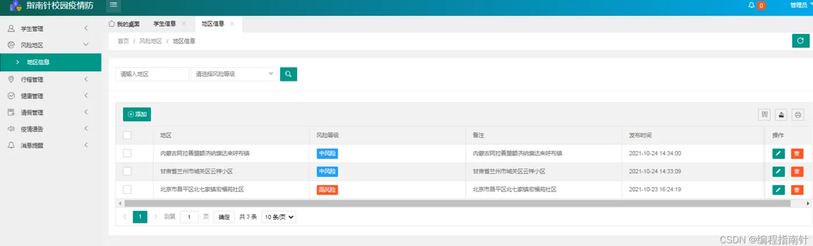Click the 首页 breadcrumb link
Image resolution: width=813 pixels, height=246 pixels.
point(123,41)
